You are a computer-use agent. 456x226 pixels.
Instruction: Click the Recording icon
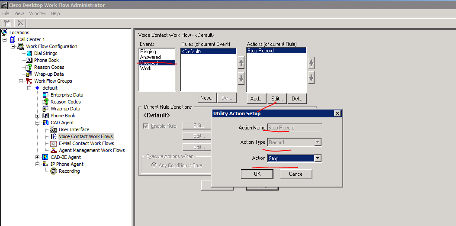click(x=54, y=171)
